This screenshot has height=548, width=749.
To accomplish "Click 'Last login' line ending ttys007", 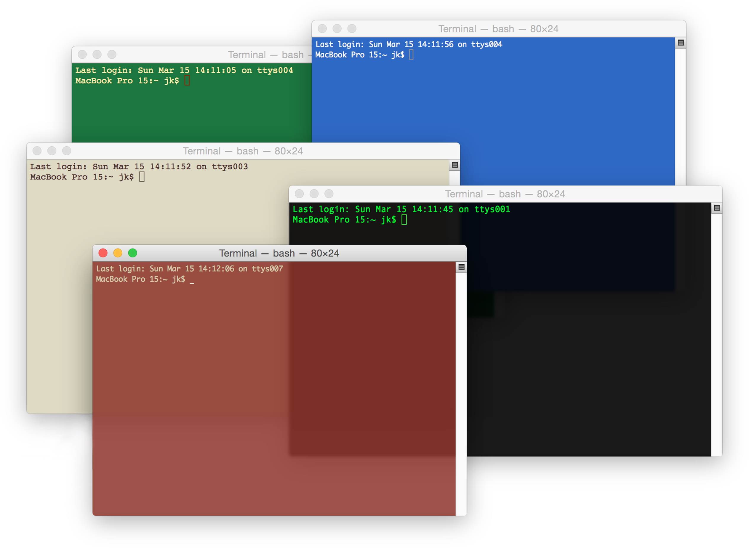I will 189,269.
